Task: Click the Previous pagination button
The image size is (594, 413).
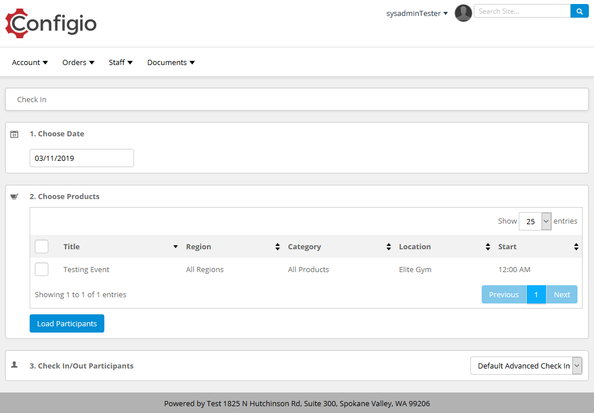Action: pos(504,294)
